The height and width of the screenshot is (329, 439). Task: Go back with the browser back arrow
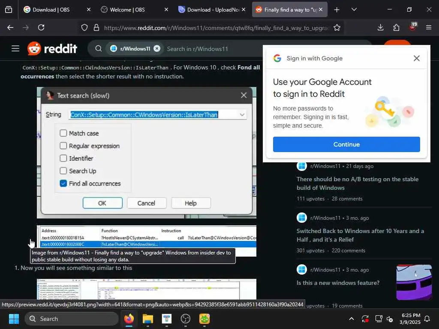pos(10,27)
